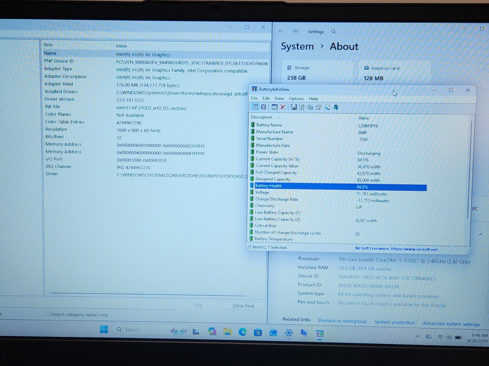489x366 pixels.
Task: Select the Battery Name row
Action: tap(338, 125)
